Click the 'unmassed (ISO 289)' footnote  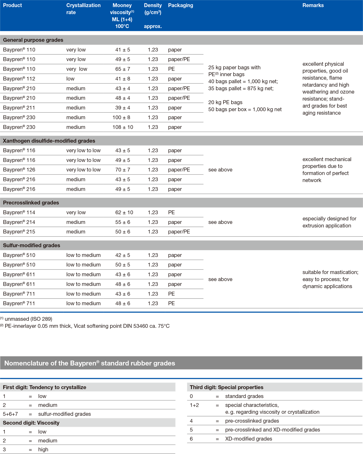point(26,319)
